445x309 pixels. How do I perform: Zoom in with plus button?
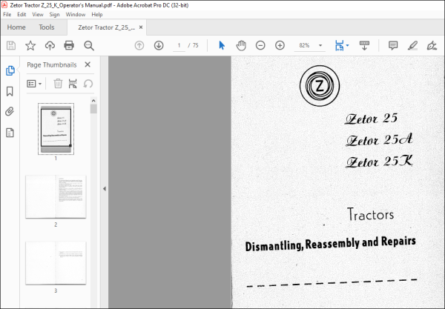(280, 45)
